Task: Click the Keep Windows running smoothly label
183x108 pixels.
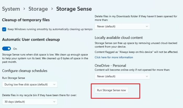Action: click(50, 29)
